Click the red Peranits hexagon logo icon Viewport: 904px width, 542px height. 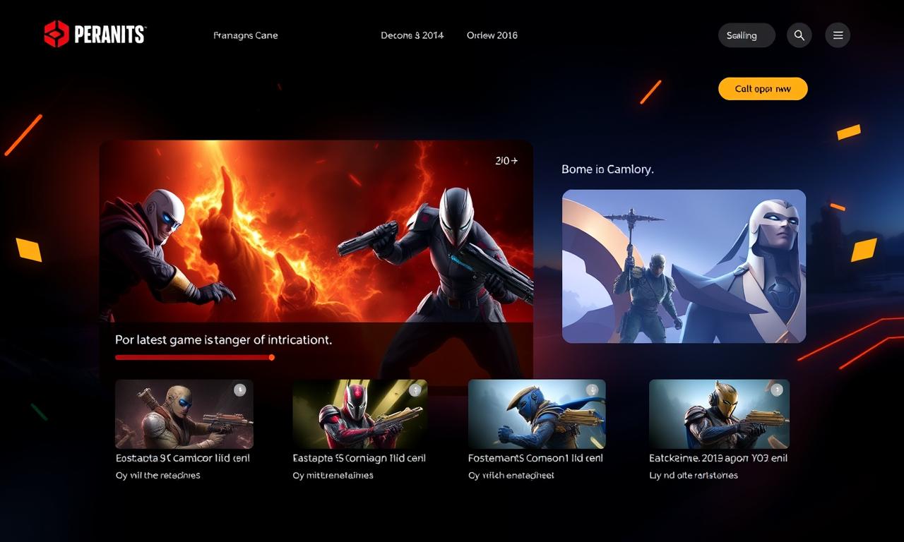[56, 34]
